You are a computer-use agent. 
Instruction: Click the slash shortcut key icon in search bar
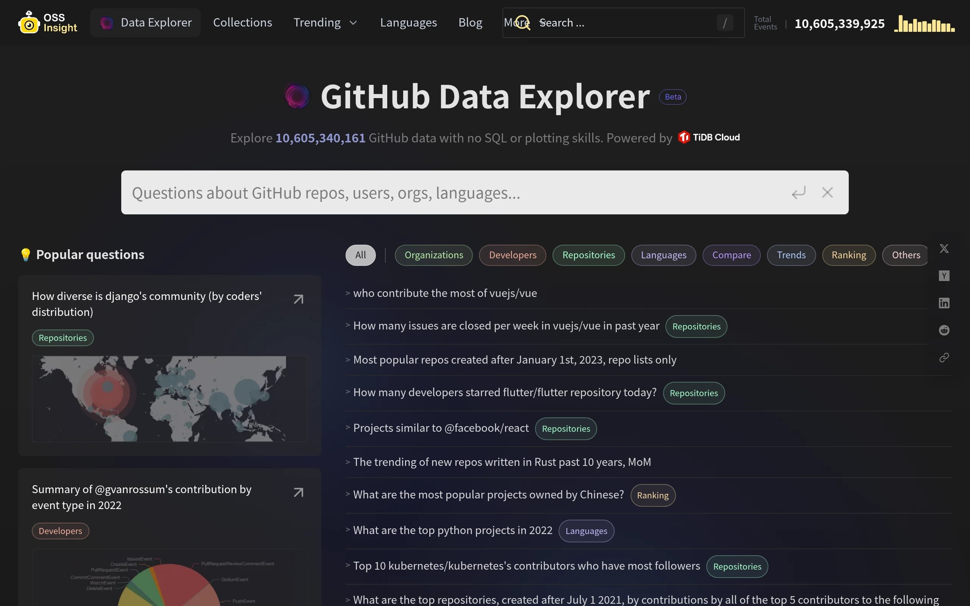click(725, 23)
